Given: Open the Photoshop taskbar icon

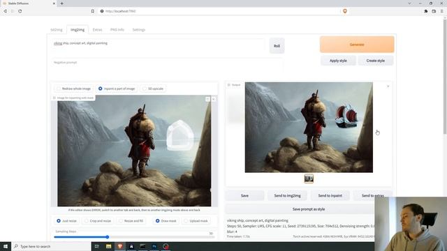Looking at the screenshot, I should (154, 246).
